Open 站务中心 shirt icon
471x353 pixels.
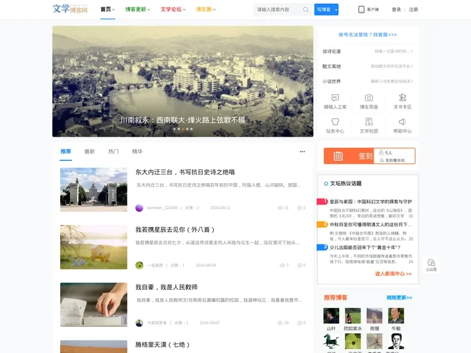click(335, 122)
